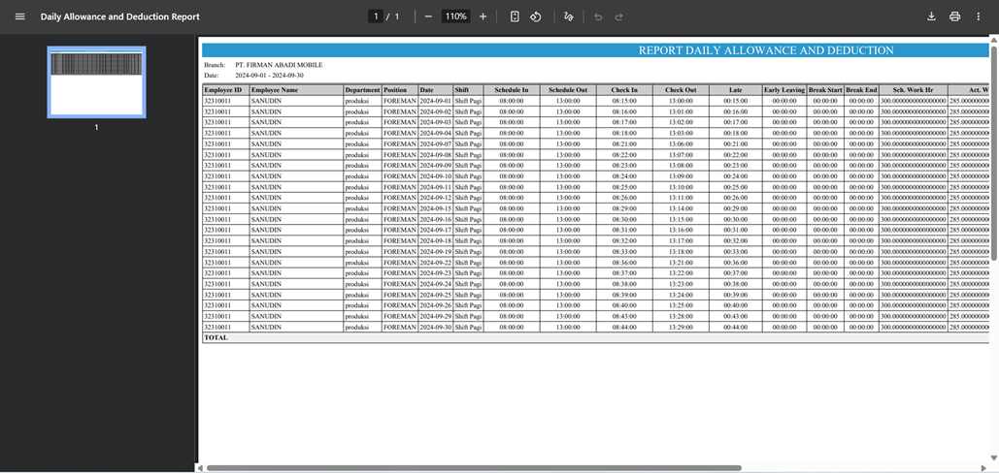Click the TOTAL row label
The width and height of the screenshot is (999, 473).
click(216, 337)
